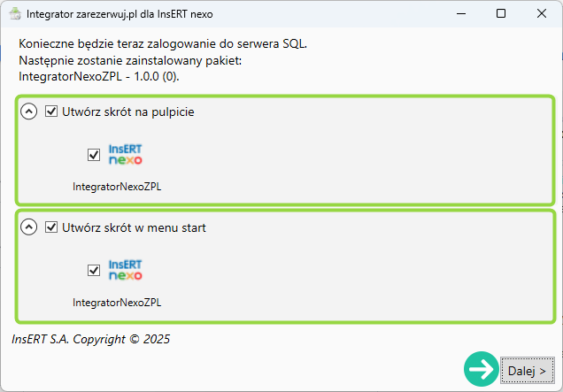
Task: Maximize the Integrator installer window
Action: coord(501,14)
